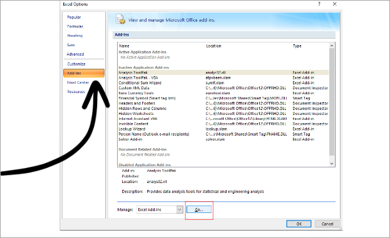Sort by the Name column header

[124, 46]
